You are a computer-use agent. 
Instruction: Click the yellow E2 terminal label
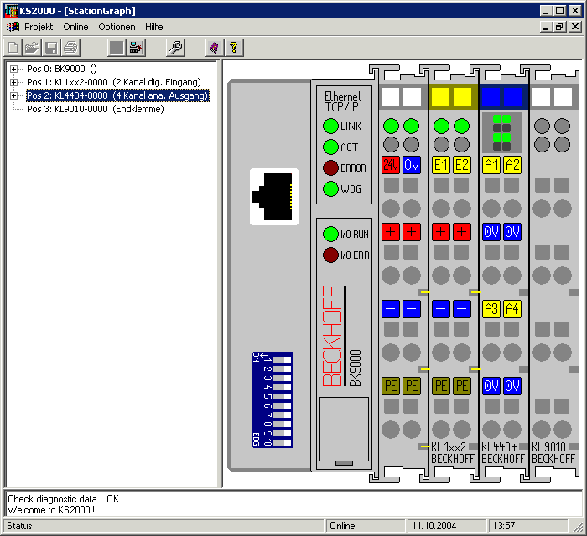click(462, 165)
